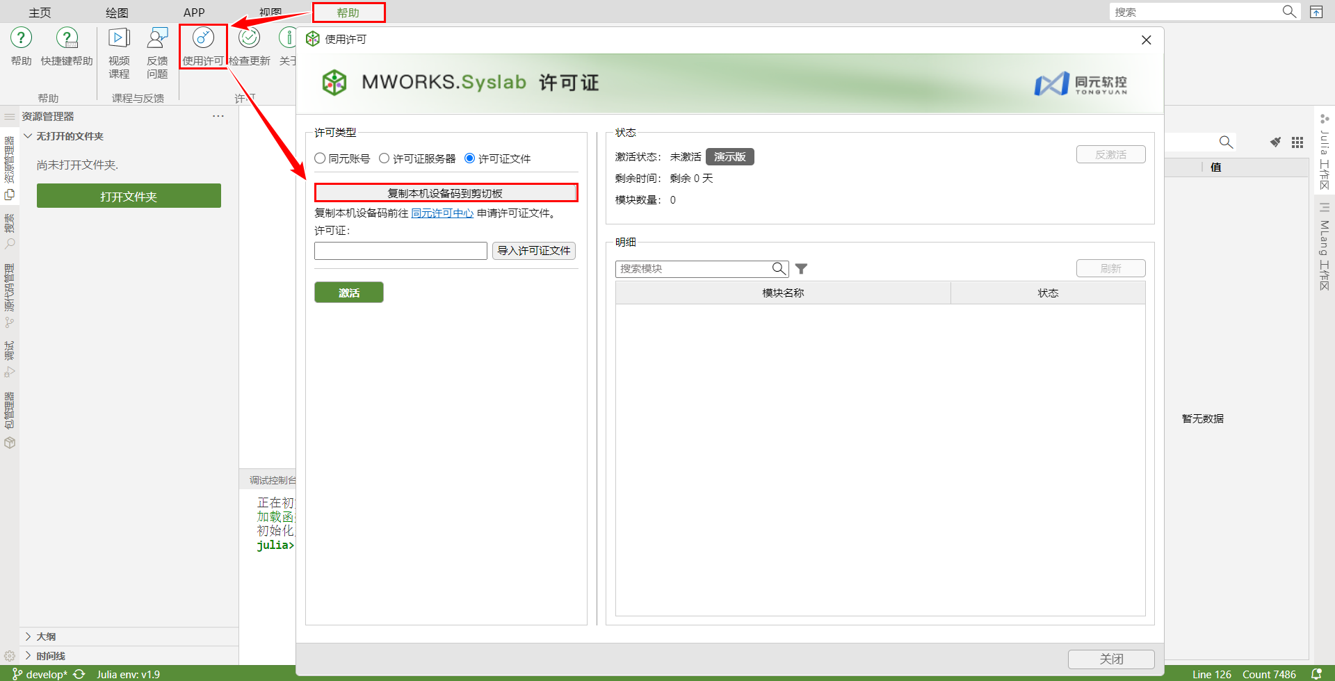This screenshot has height=681, width=1335.
Task: Select the 同元账号 radio option
Action: (321, 158)
